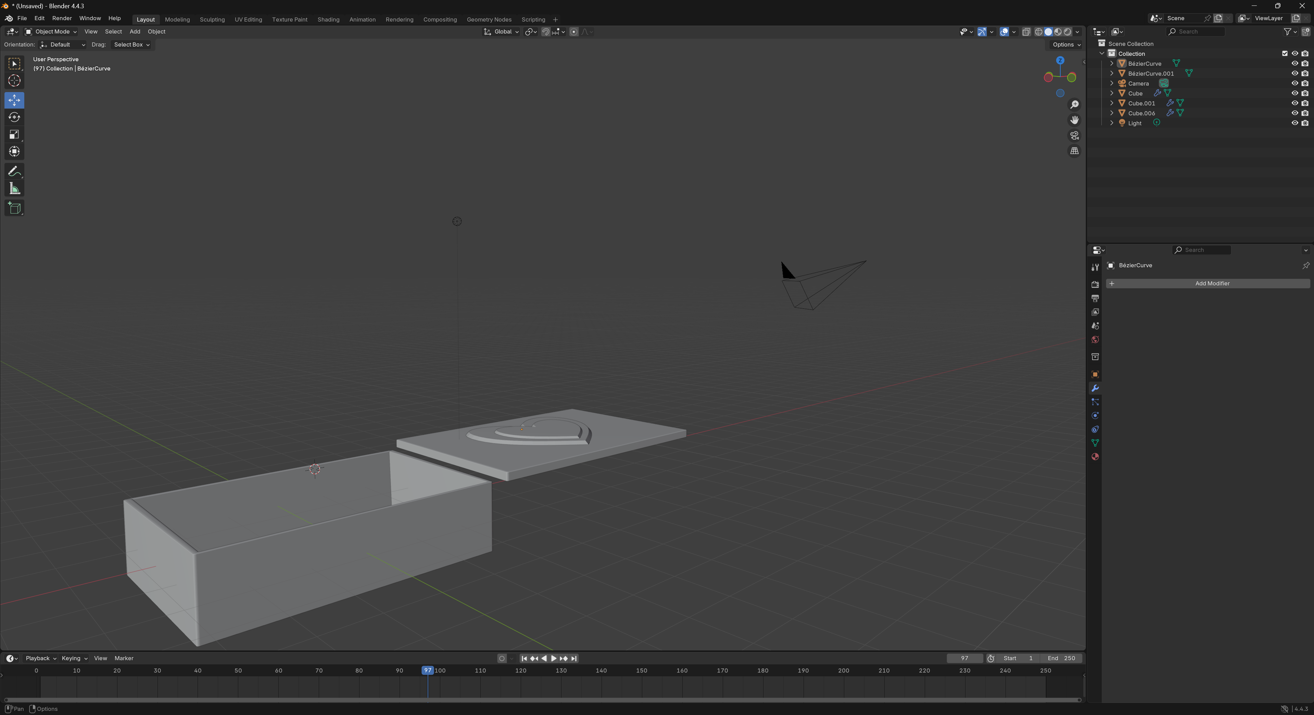Viewport: 1314px width, 715px height.
Task: Open the Select Box drag dropdown
Action: click(131, 45)
